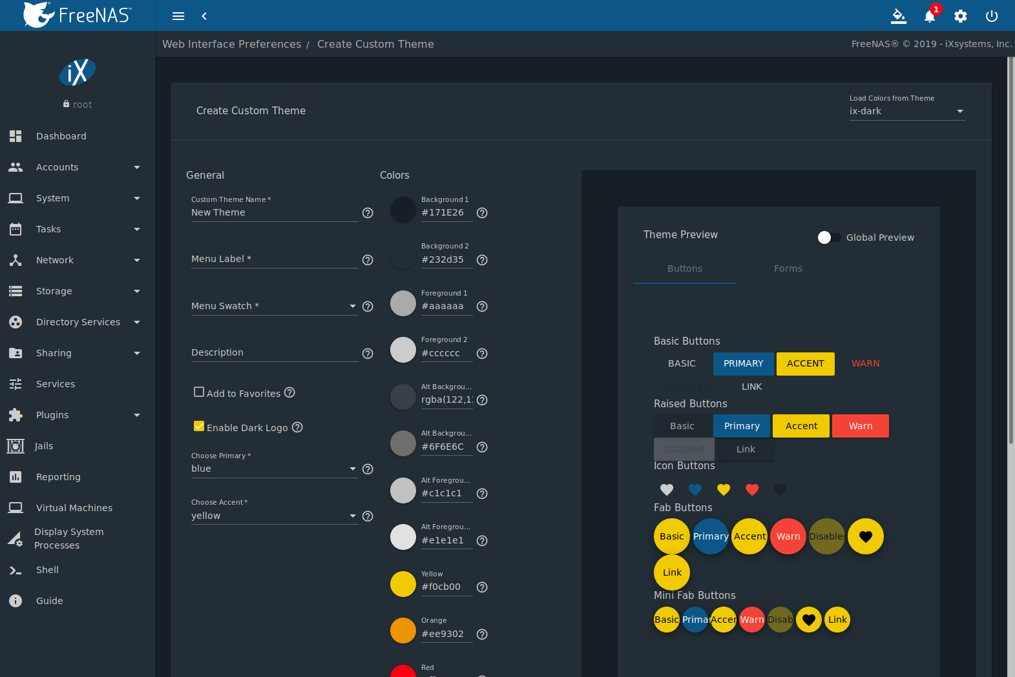Open Guide in the sidebar
1015x677 pixels.
78,601
